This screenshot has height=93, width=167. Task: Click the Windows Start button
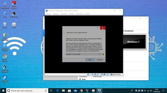pyautogui.click(x=3, y=91)
